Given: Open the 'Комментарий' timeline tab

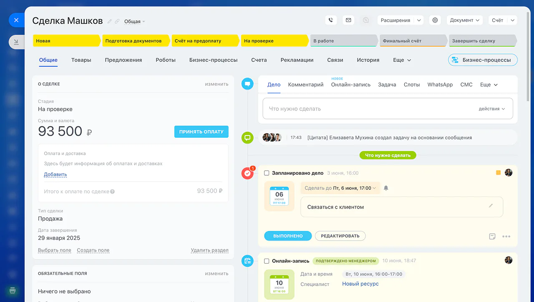Looking at the screenshot, I should click(x=306, y=85).
